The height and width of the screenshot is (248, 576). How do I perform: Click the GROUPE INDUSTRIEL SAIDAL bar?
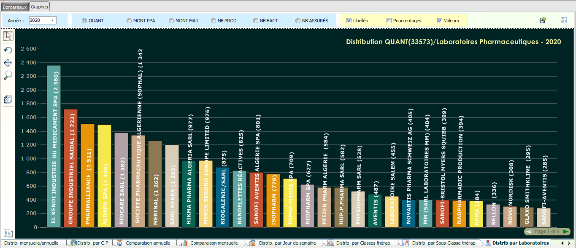tap(70, 168)
